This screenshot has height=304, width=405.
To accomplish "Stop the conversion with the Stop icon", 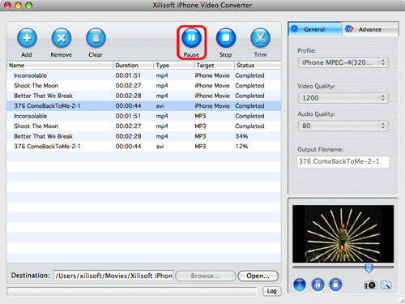I will pos(226,38).
